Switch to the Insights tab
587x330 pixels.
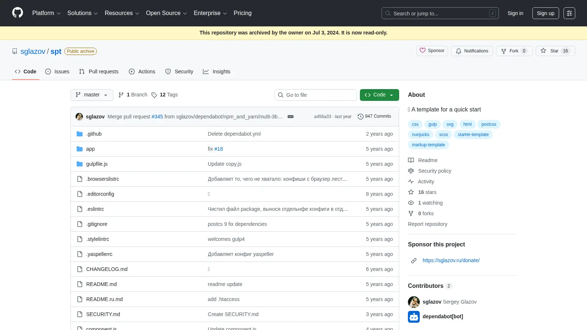(216, 71)
